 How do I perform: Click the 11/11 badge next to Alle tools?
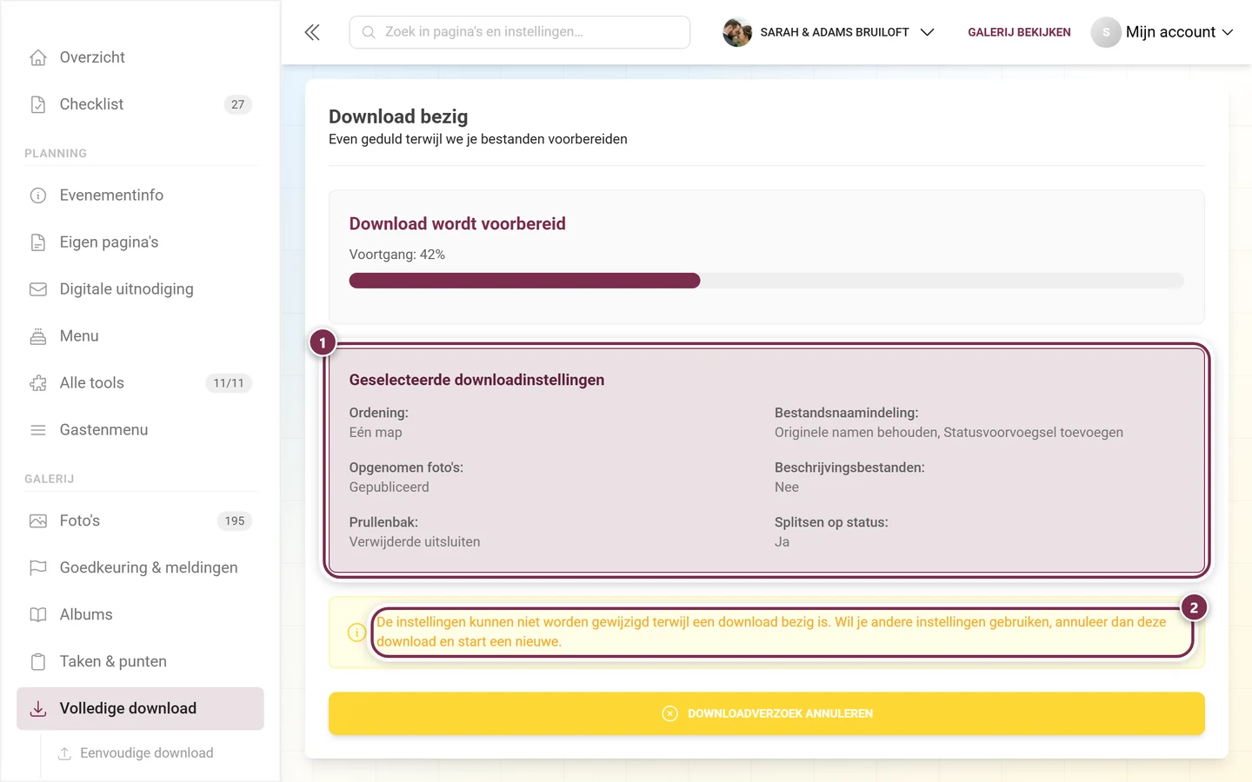point(229,383)
